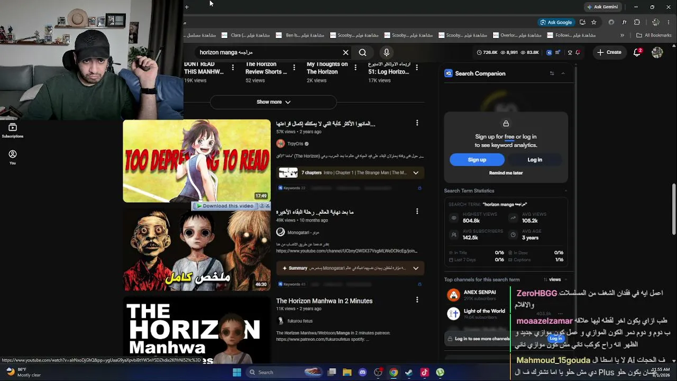The height and width of the screenshot is (381, 677).
Task: Open OBS Studio from the taskbar
Action: (x=378, y=372)
